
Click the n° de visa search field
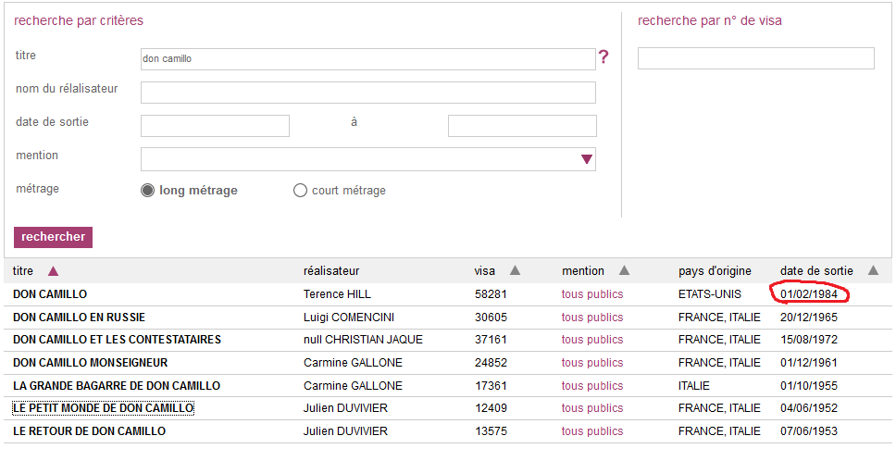tap(755, 59)
